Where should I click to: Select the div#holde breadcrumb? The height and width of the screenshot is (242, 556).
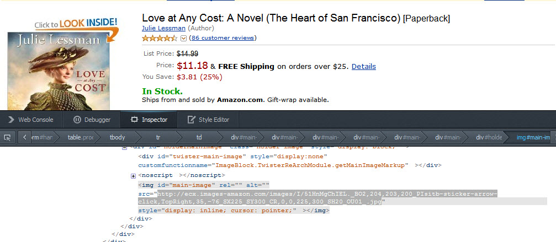click(x=489, y=138)
